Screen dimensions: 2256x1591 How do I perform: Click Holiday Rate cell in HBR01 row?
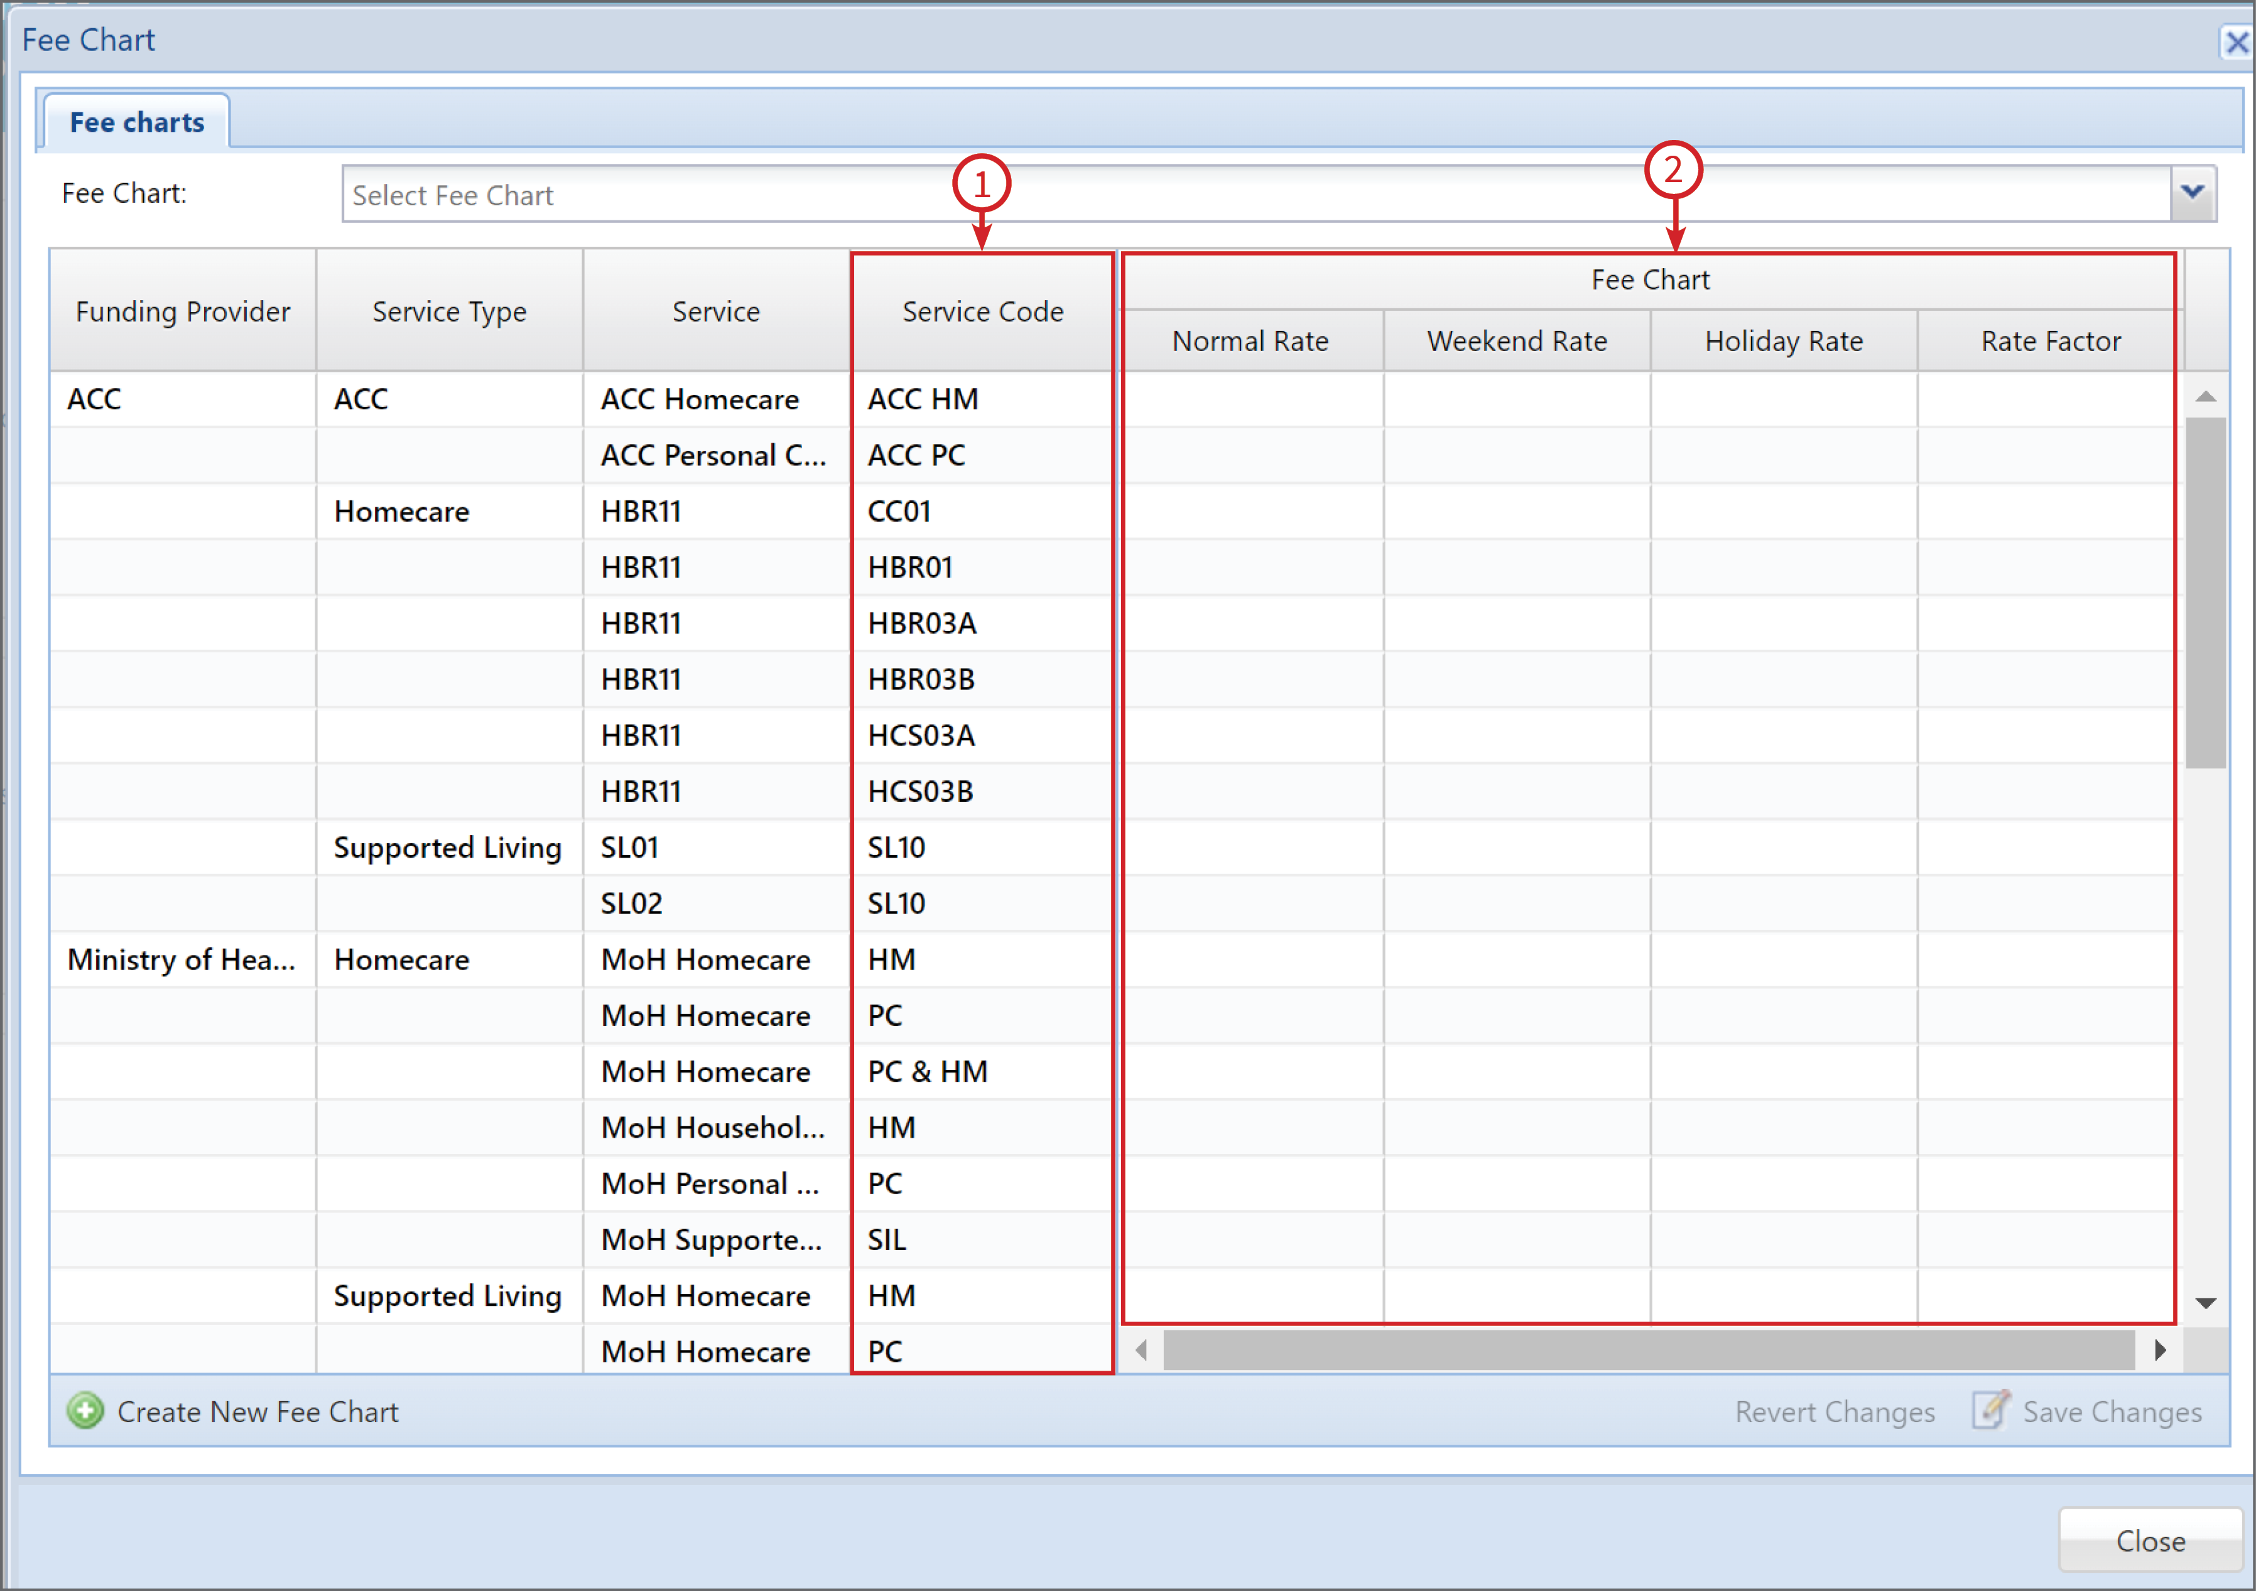[1784, 567]
